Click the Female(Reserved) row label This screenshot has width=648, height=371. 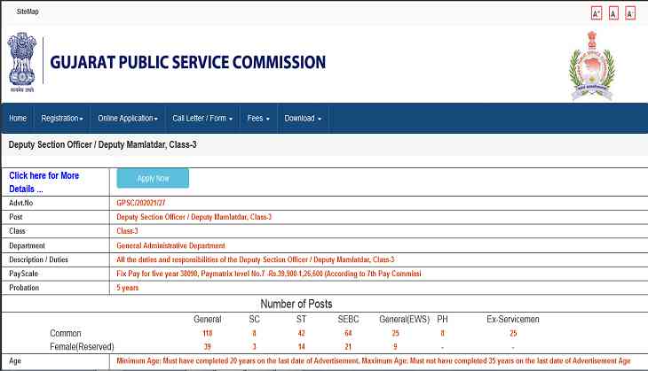(x=82, y=347)
